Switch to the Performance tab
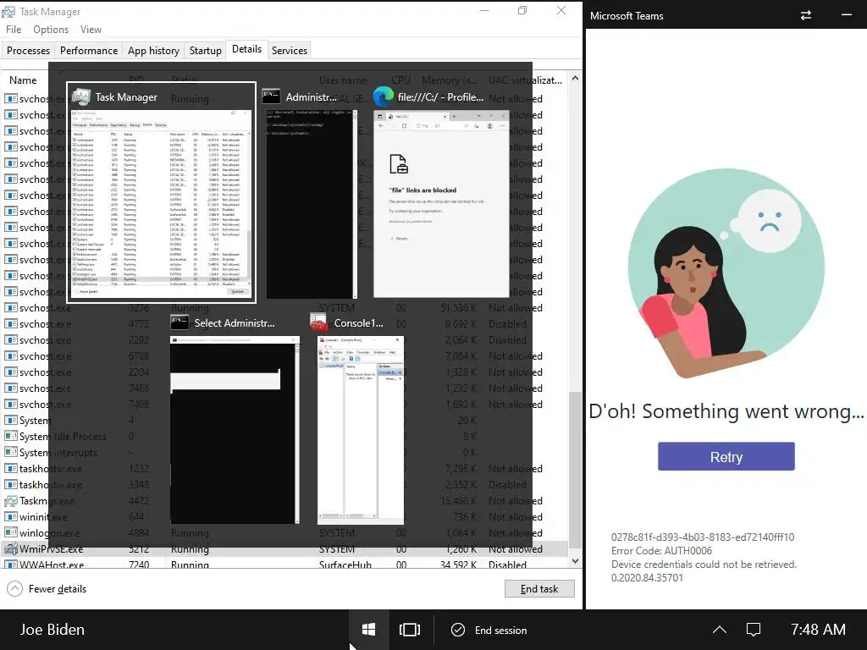Viewport: 867px width, 650px height. pos(88,50)
